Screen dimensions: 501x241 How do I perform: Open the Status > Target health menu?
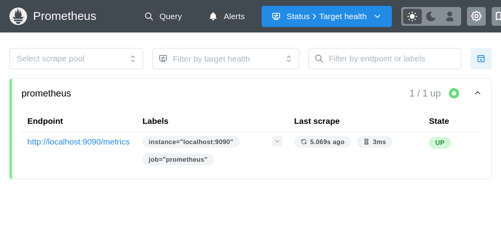[x=327, y=16]
